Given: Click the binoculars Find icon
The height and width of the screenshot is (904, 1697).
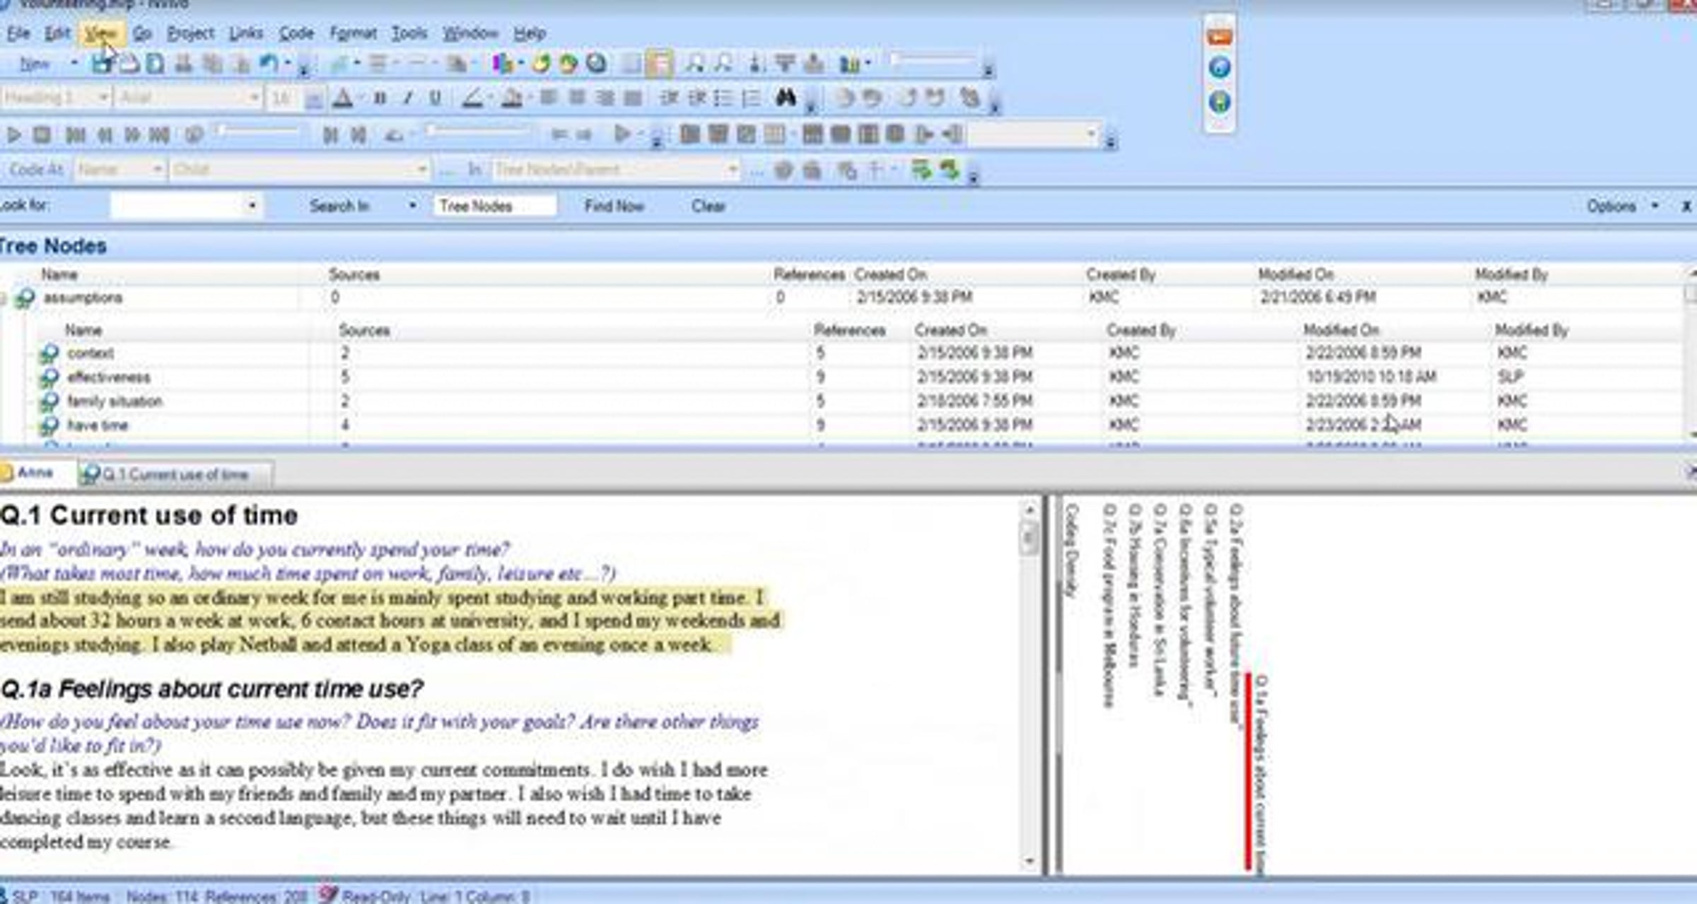Looking at the screenshot, I should (786, 98).
